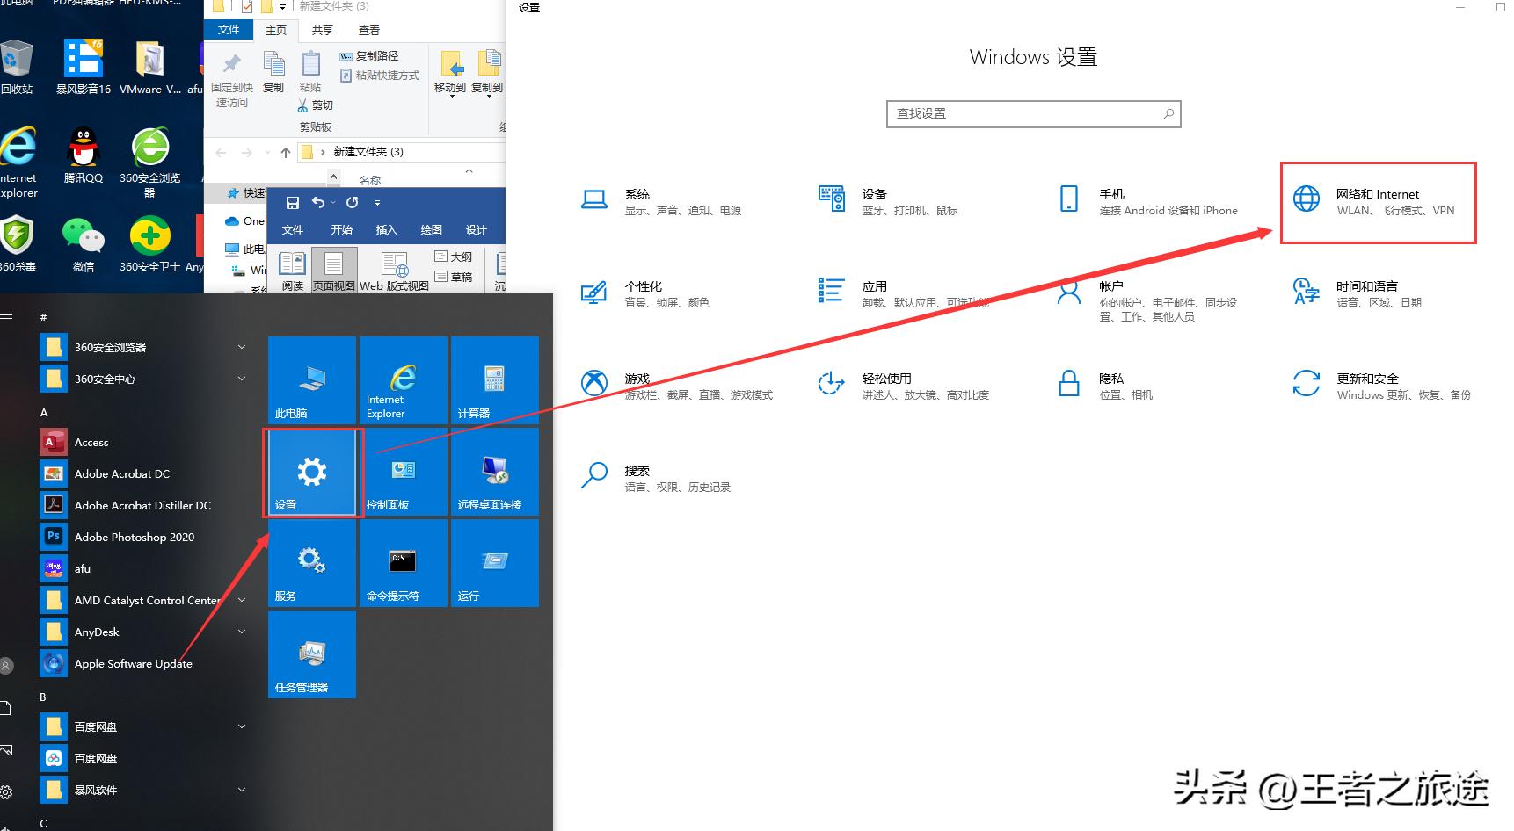Open the 任务管理器 tile
Image resolution: width=1514 pixels, height=831 pixels.
pyautogui.click(x=311, y=654)
